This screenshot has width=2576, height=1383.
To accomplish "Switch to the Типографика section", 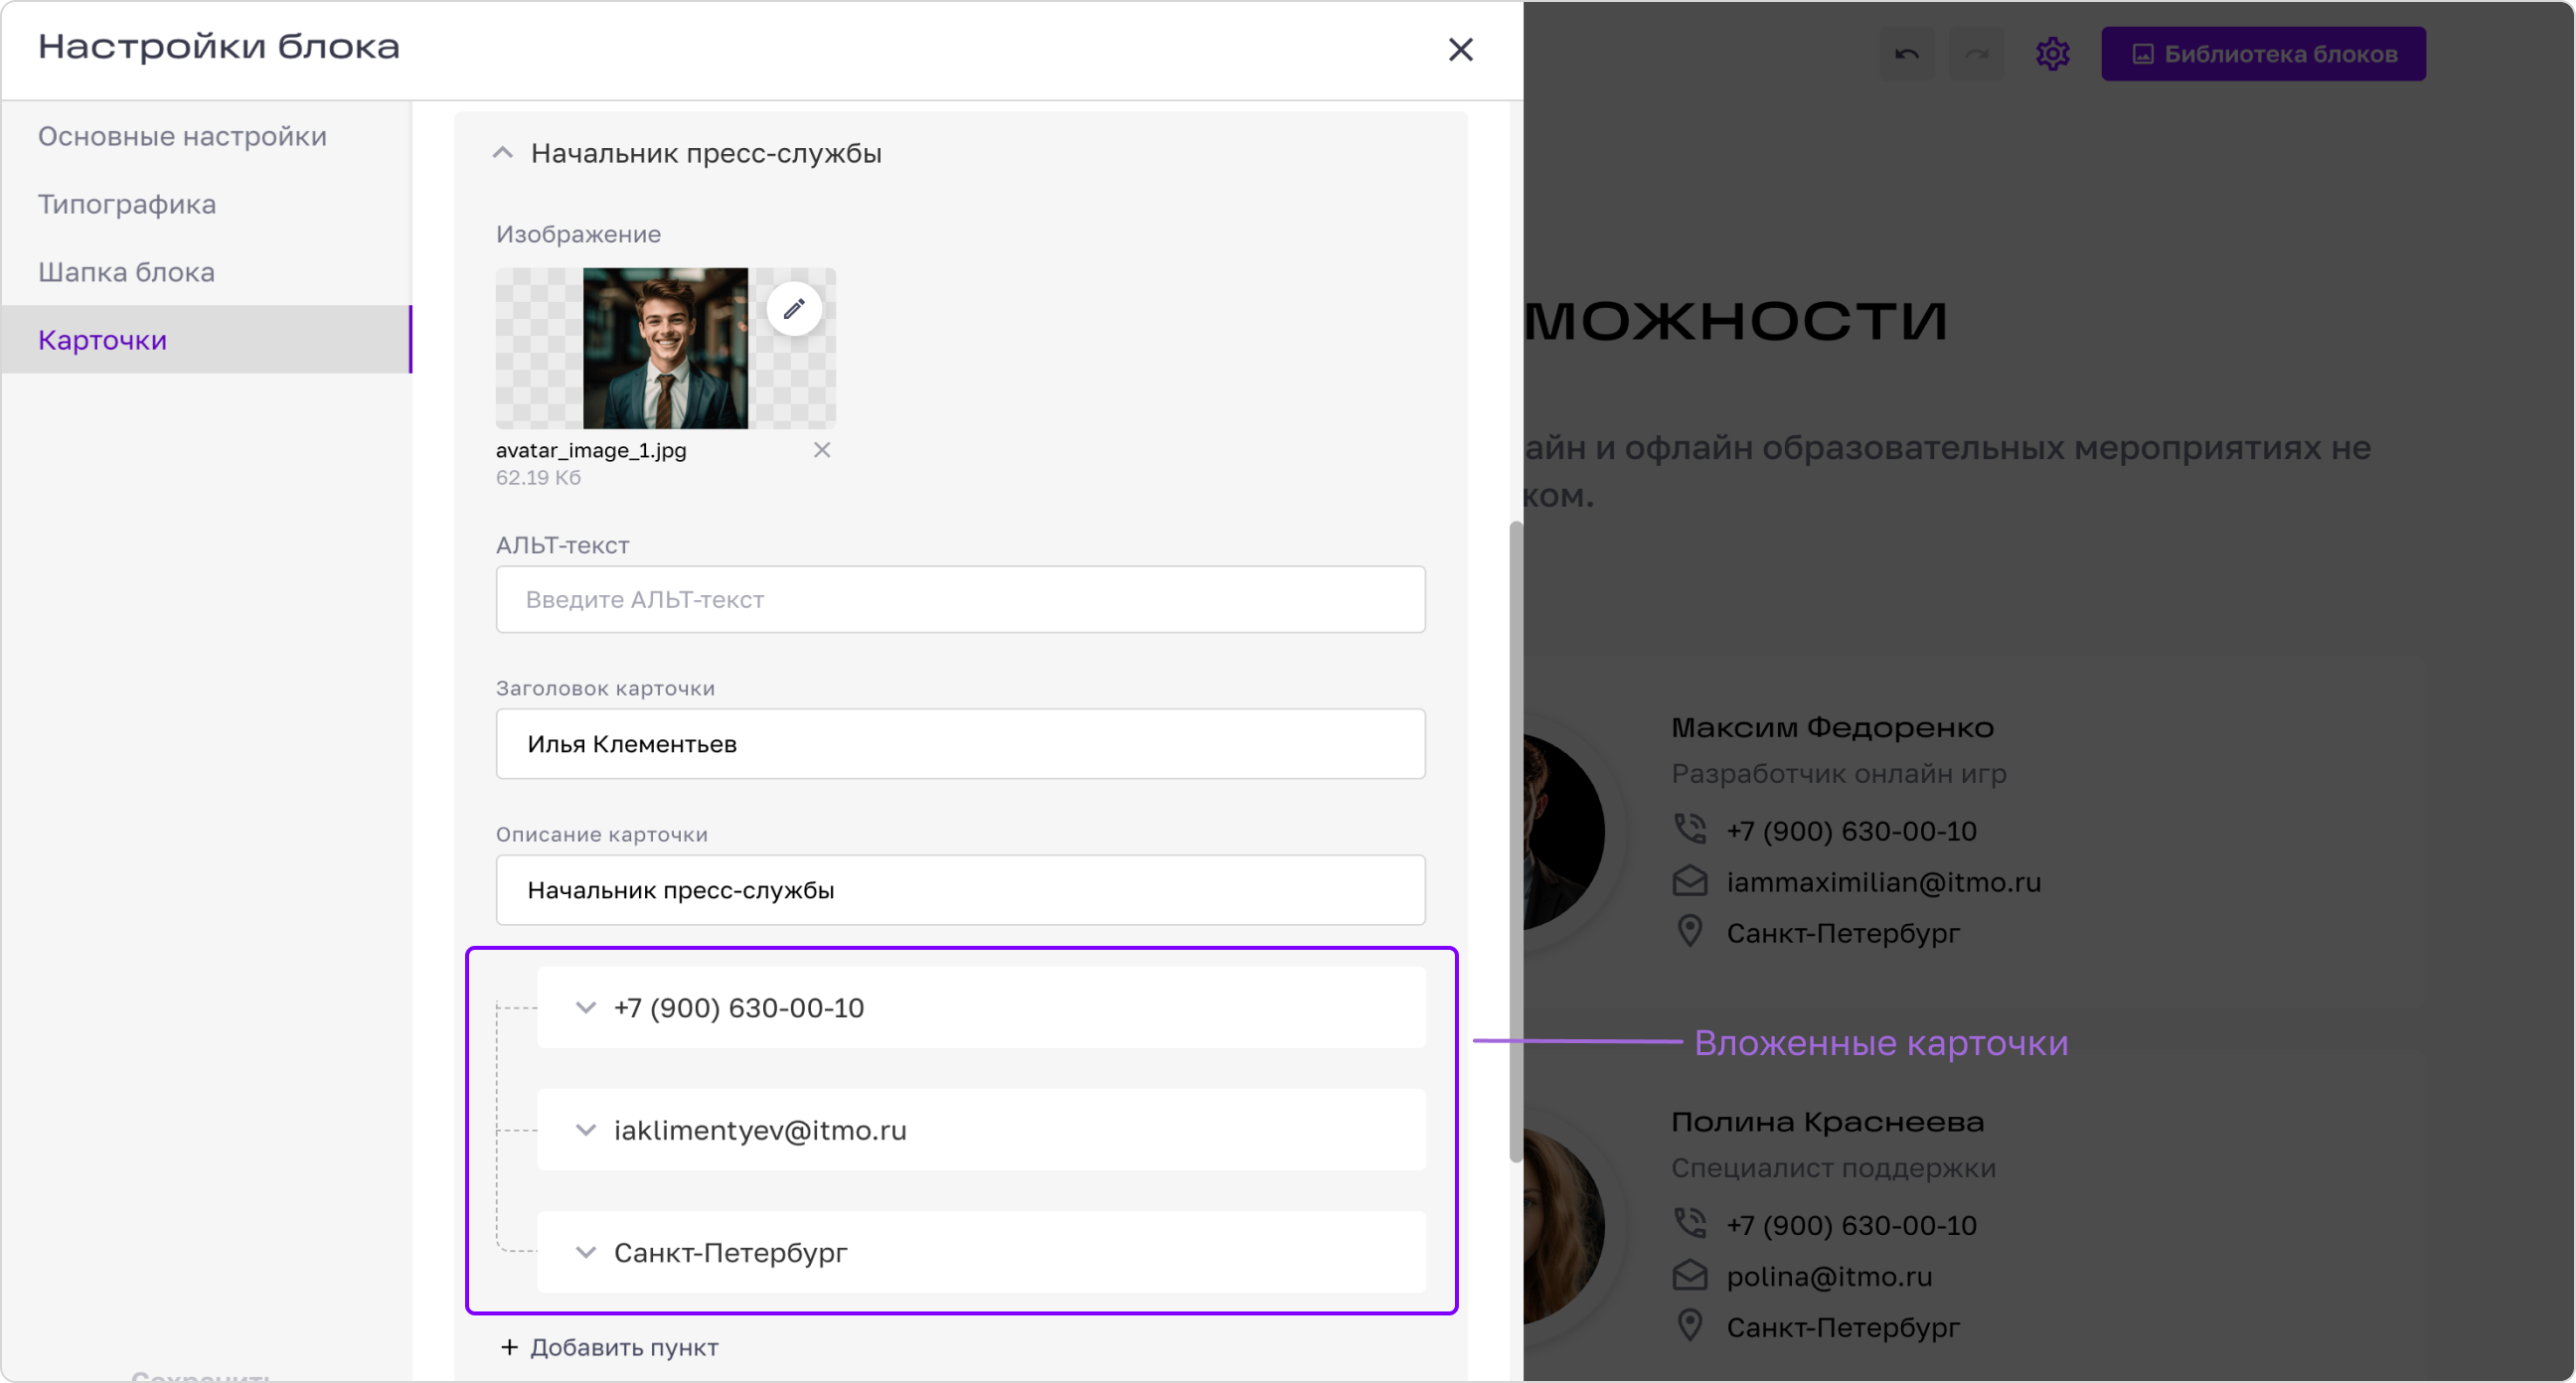I will click(206, 204).
